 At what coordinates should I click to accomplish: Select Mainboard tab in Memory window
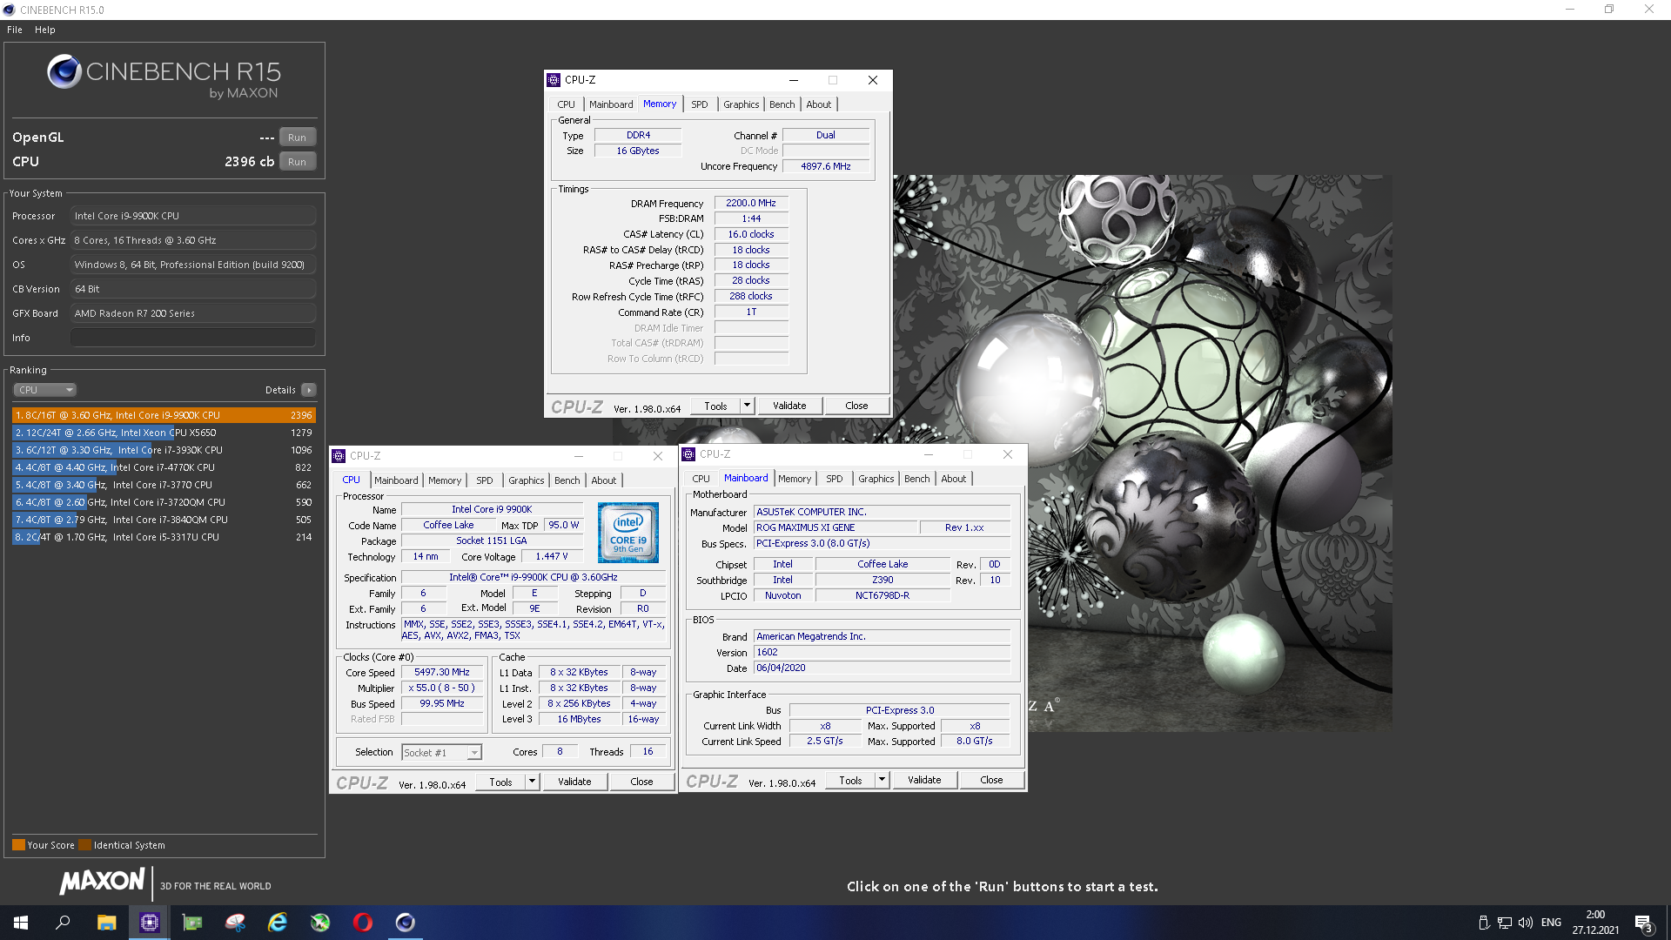611,104
